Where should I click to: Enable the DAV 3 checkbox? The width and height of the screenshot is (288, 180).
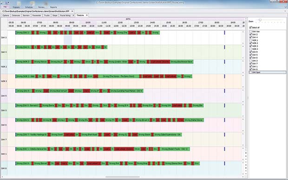click(250, 61)
